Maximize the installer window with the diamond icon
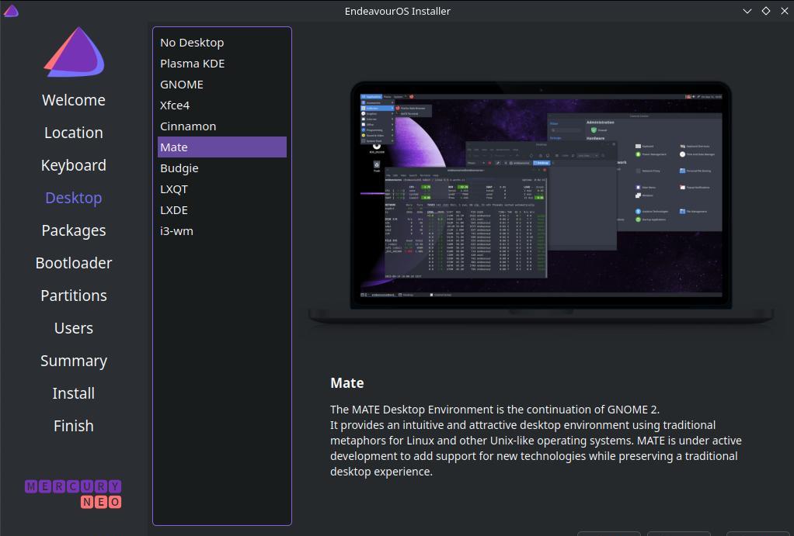 click(766, 11)
